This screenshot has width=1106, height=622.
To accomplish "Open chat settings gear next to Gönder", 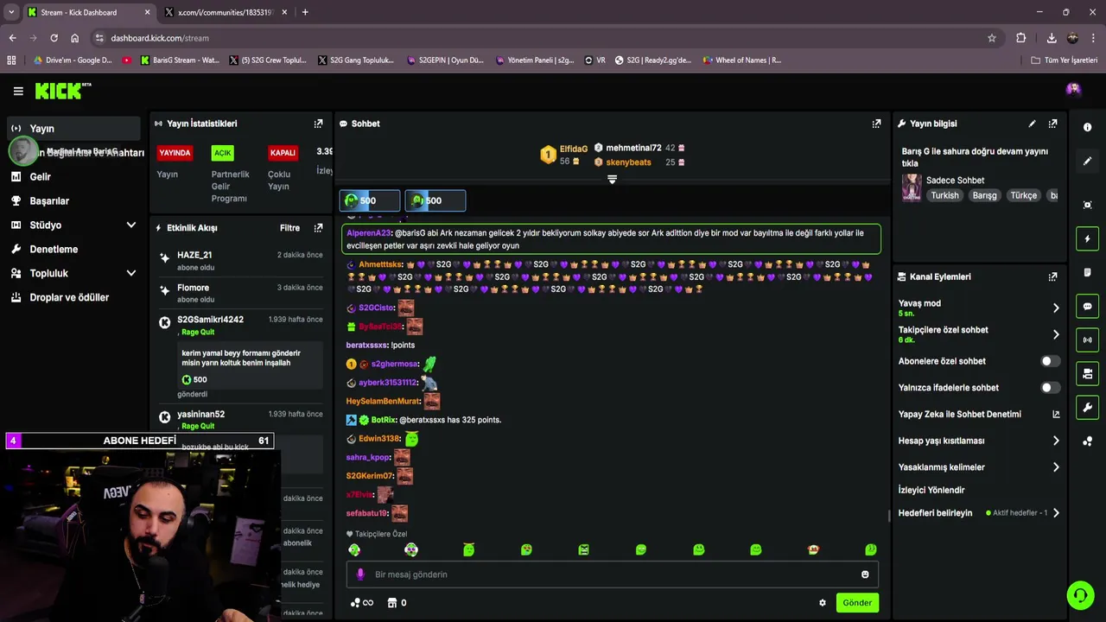I will pyautogui.click(x=823, y=603).
